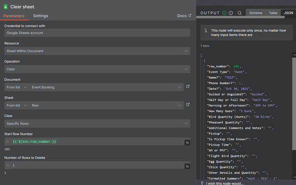
Task: Switch to the Settings tab
Action: tap(40, 16)
